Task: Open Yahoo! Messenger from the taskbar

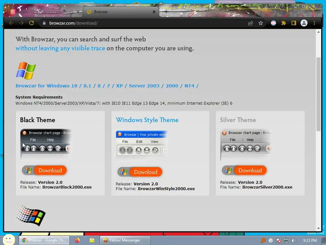Action: click(x=125, y=240)
